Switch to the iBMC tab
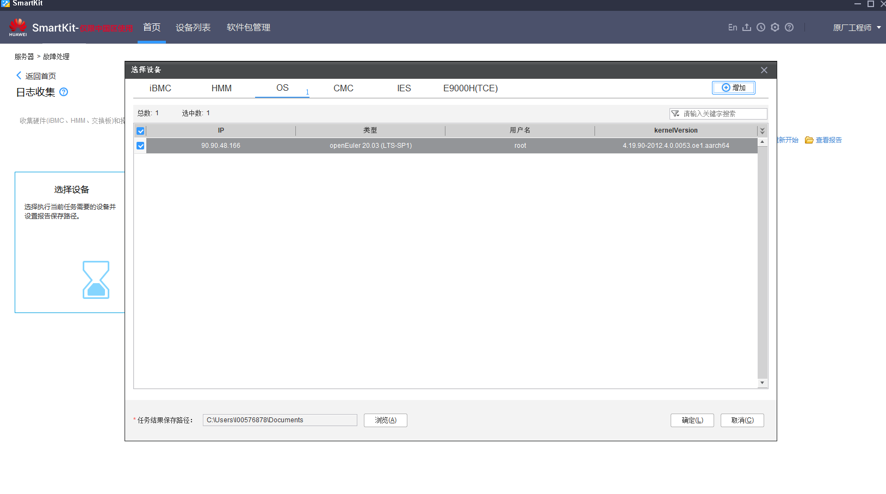The height and width of the screenshot is (494, 886). 160,88
